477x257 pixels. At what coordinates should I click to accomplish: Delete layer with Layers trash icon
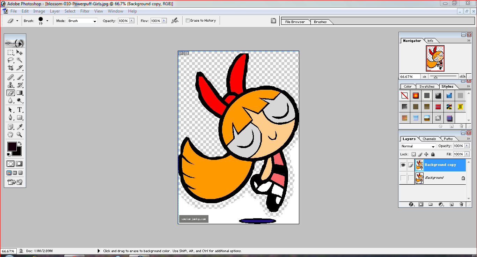point(461,204)
